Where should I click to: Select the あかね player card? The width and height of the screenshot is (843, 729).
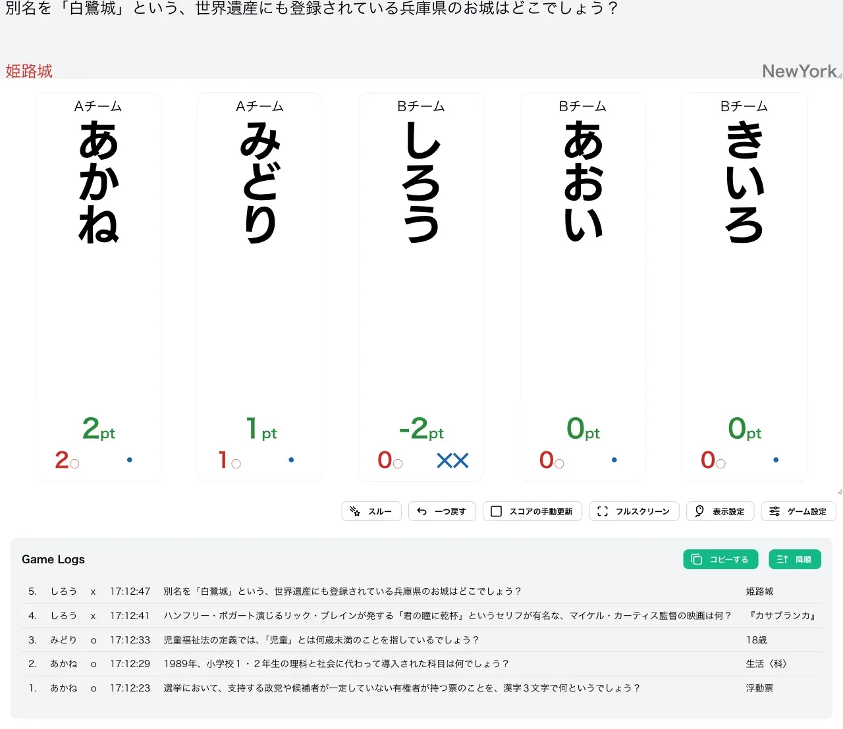[x=99, y=287]
